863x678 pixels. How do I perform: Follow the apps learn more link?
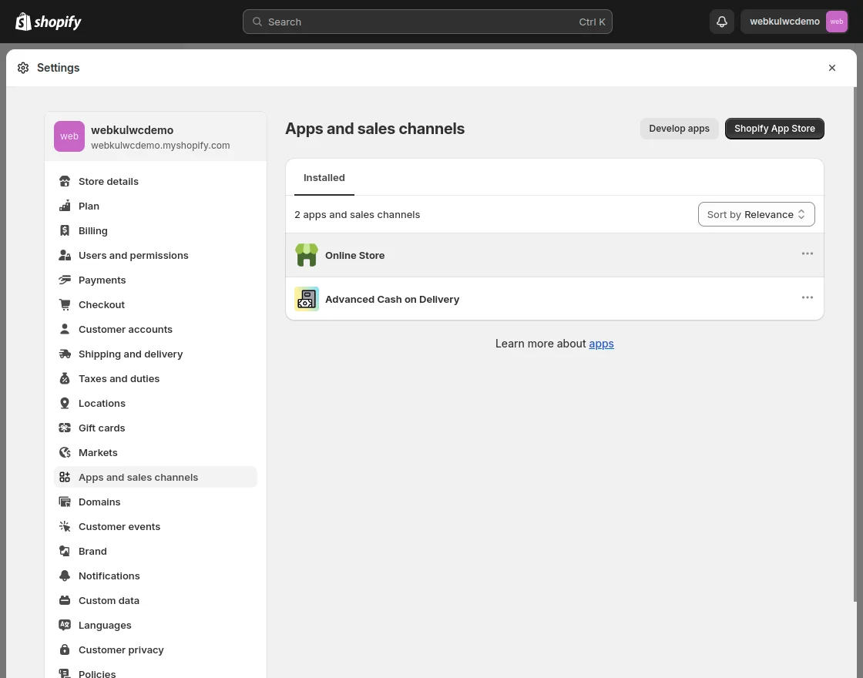tap(601, 344)
